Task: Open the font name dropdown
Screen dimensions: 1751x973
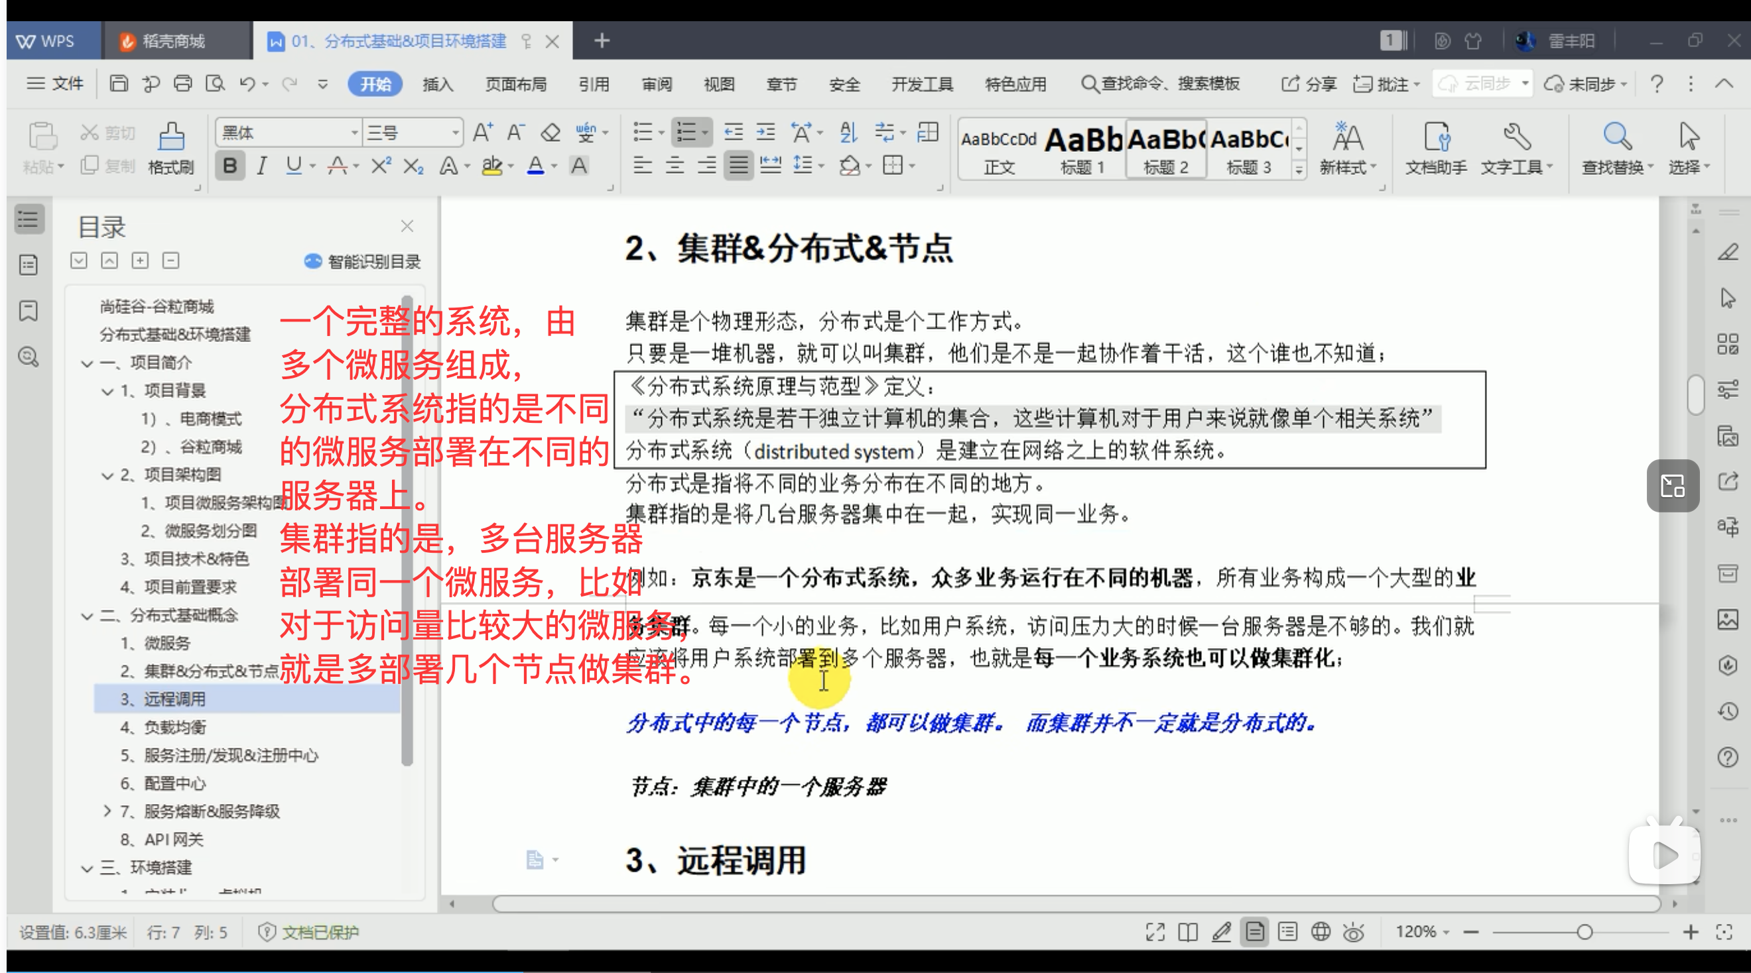Action: (354, 133)
